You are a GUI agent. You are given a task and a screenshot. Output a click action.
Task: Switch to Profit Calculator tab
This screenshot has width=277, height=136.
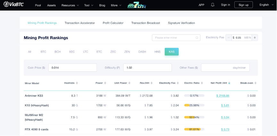(x=113, y=23)
